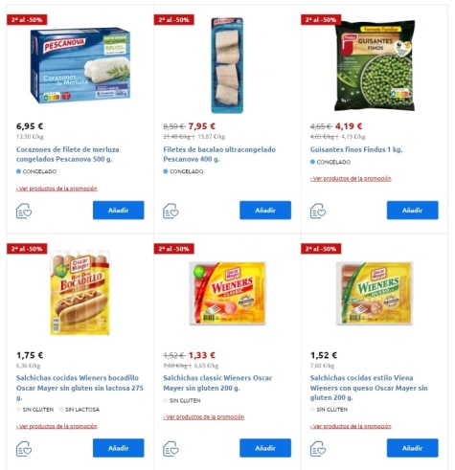455x470 pixels.
Task: Add Filetes de bacalao to cart
Action: click(x=265, y=211)
